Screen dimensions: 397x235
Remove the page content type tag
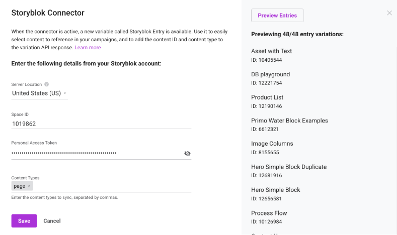[29, 186]
